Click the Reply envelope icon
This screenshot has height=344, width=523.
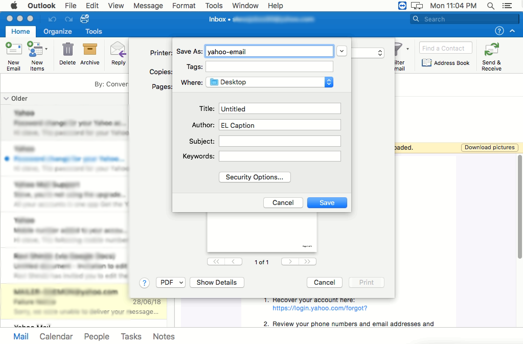(x=118, y=50)
